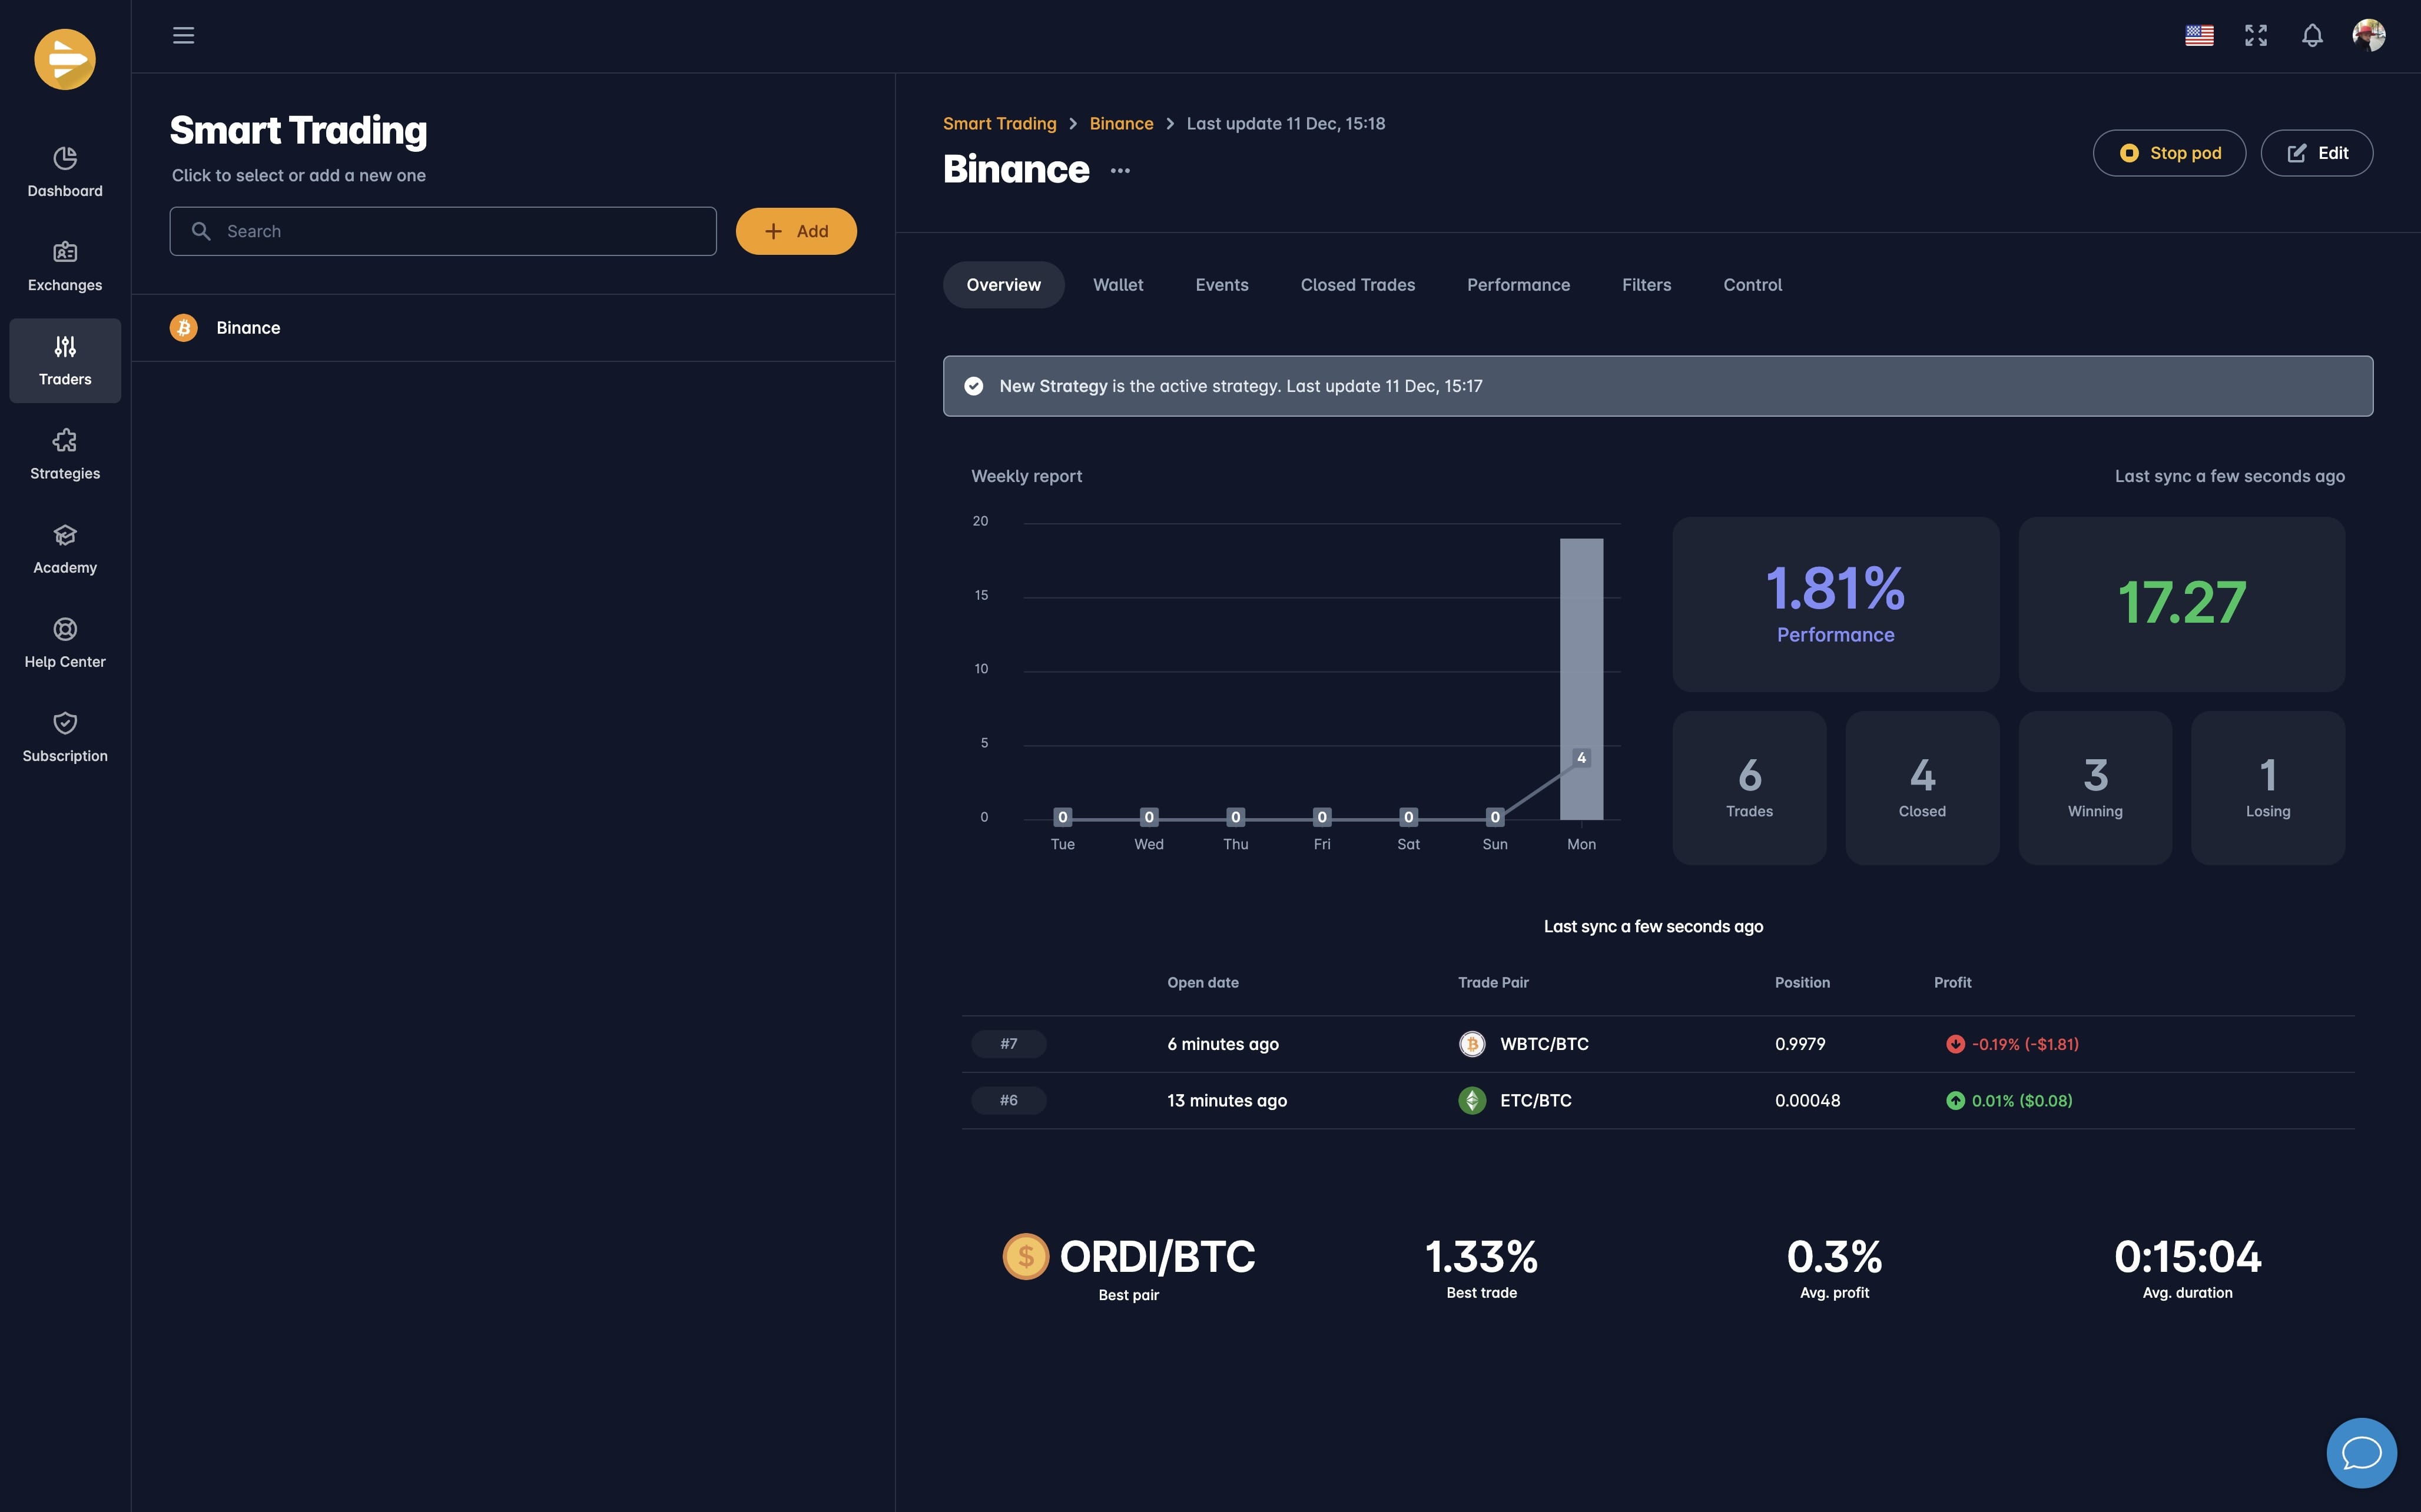Switch to the Filters tab
The width and height of the screenshot is (2421, 1512).
click(1647, 285)
